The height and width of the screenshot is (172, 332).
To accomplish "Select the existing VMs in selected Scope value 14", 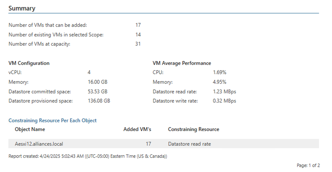I will point(138,35).
